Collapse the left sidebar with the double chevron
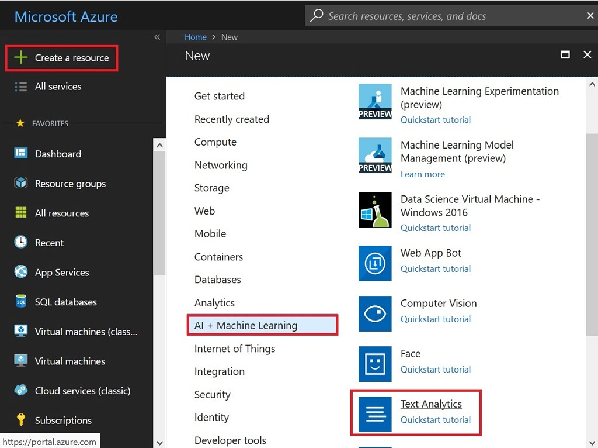 point(157,37)
